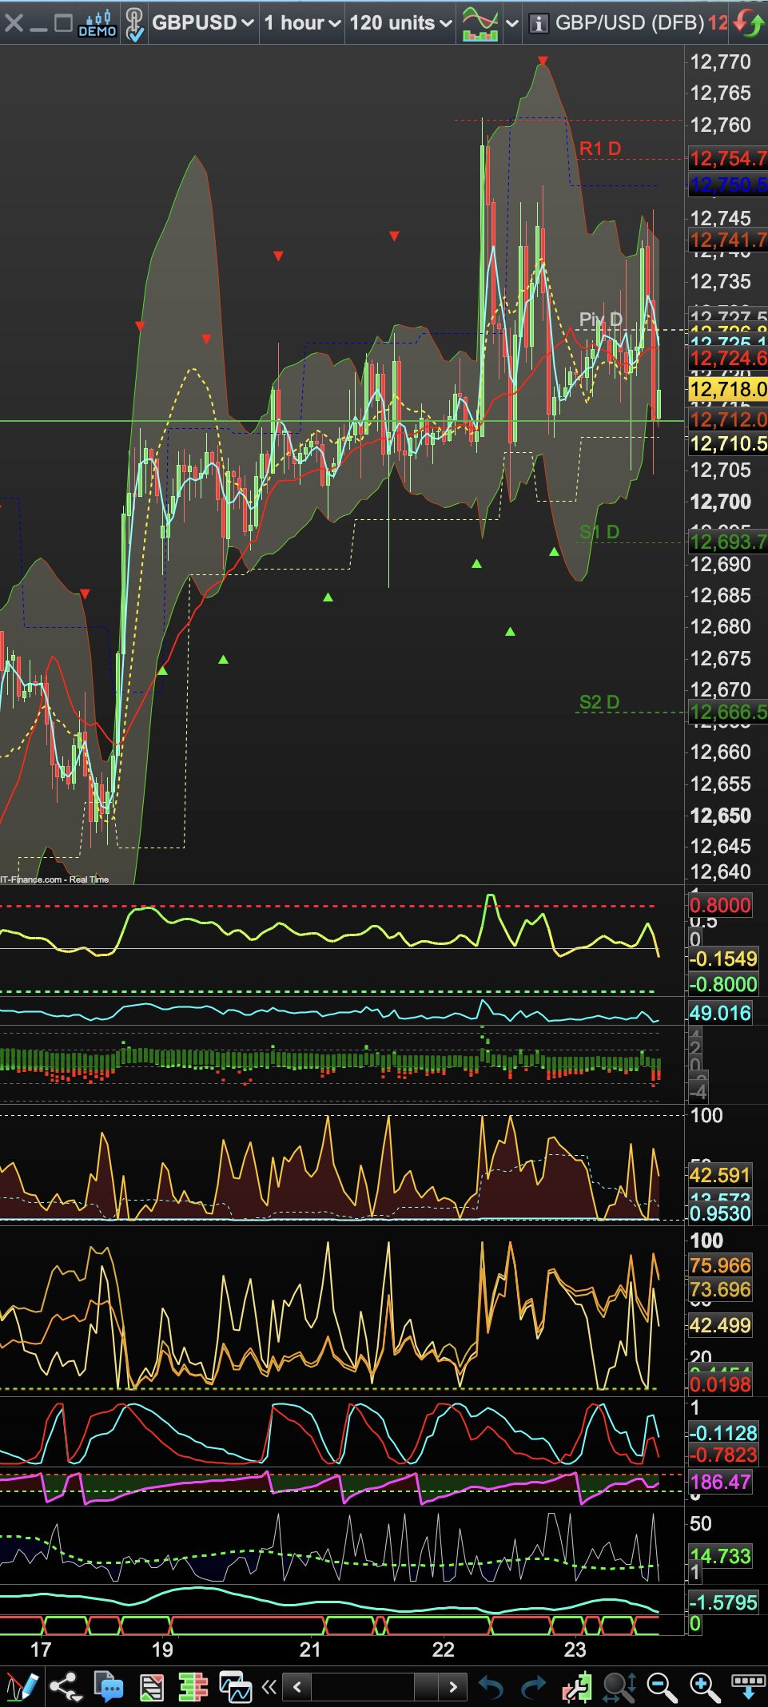This screenshot has width=768, height=1707.
Task: Click the 12,710.5 price label
Action: click(728, 443)
